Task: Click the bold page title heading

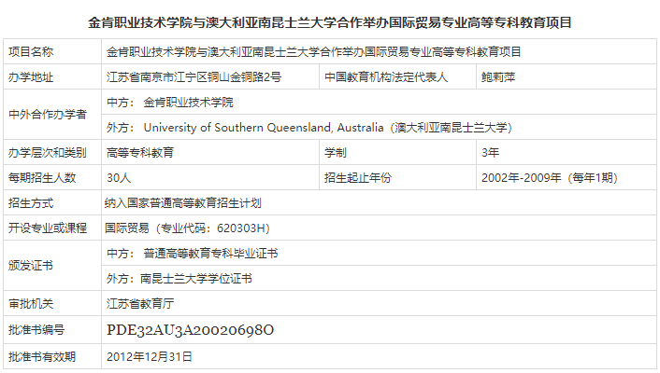Action: tap(330, 22)
